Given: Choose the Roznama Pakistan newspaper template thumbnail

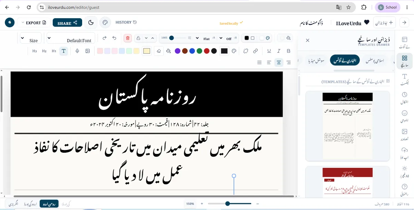Looking at the screenshot, I should [348, 126].
